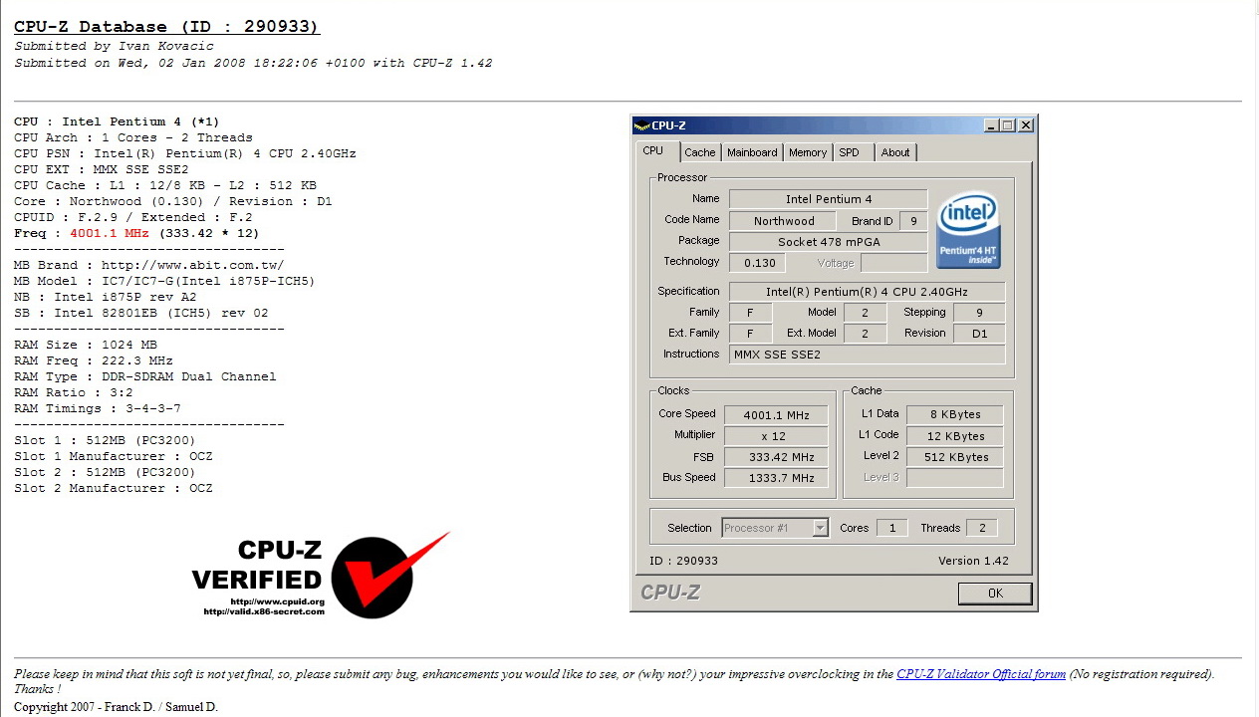Click the Cores value 1 box
1259x717 pixels.
click(891, 528)
